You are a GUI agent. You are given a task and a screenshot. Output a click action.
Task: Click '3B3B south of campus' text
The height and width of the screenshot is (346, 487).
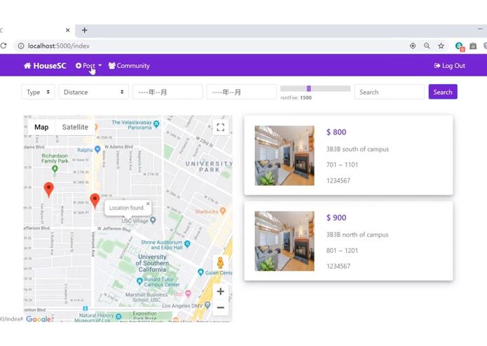pos(357,149)
